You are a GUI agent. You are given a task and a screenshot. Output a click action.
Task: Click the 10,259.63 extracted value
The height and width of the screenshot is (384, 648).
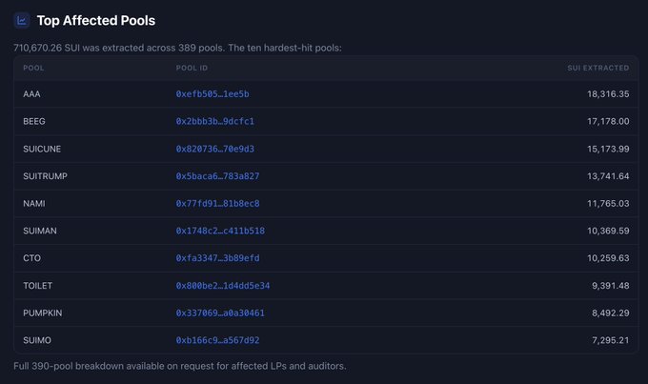[608, 258]
